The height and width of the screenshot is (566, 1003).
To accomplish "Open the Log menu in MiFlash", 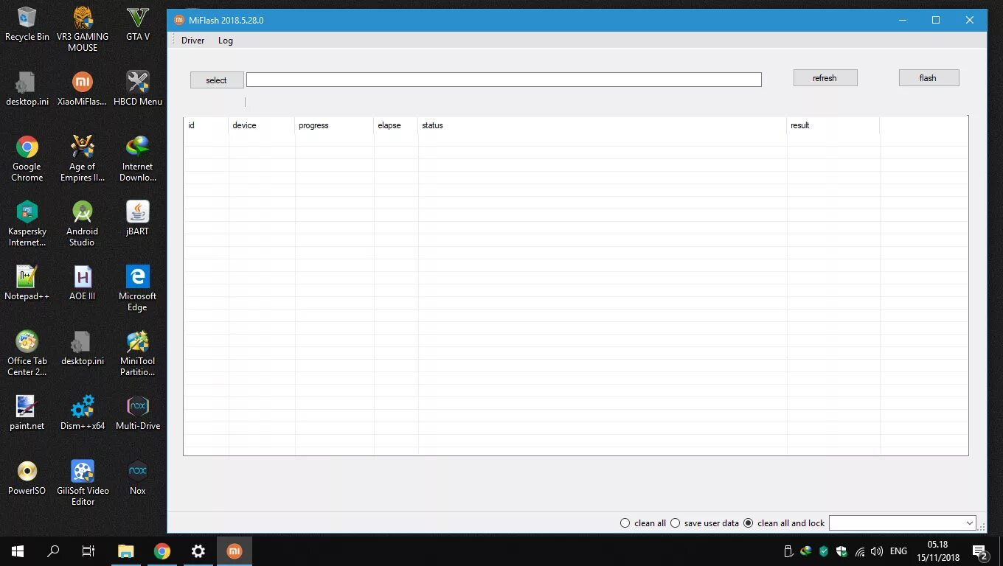I will point(226,41).
